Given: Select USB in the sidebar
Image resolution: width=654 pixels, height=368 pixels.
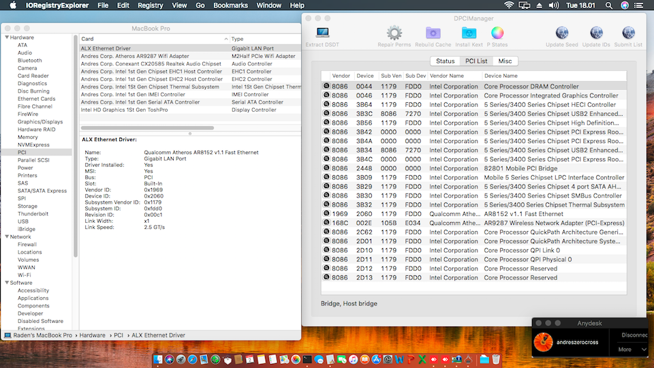Looking at the screenshot, I should click(x=23, y=221).
